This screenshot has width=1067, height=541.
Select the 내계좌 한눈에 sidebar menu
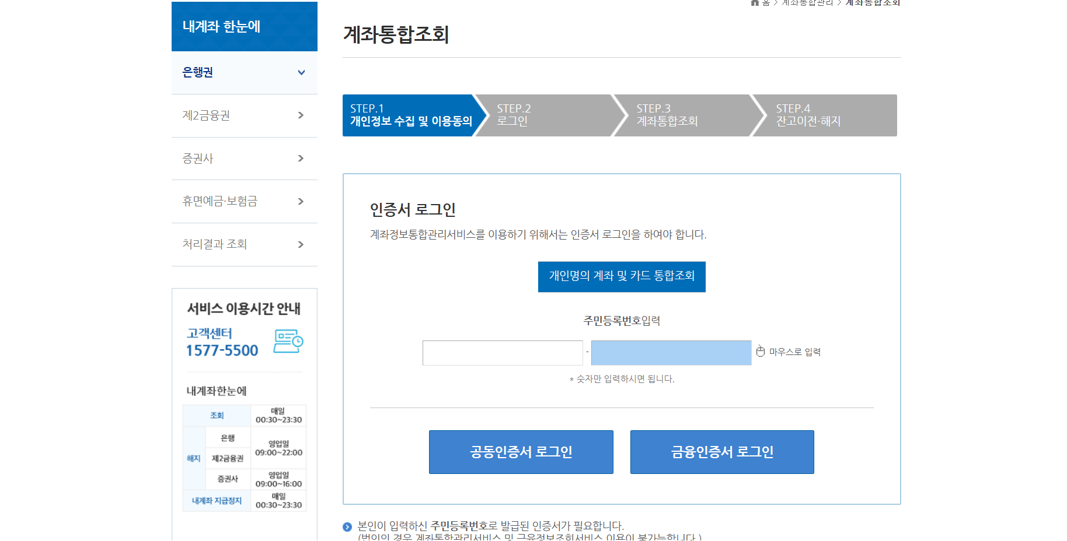click(244, 26)
